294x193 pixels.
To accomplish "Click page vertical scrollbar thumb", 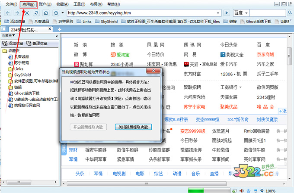I will coord(290,56).
